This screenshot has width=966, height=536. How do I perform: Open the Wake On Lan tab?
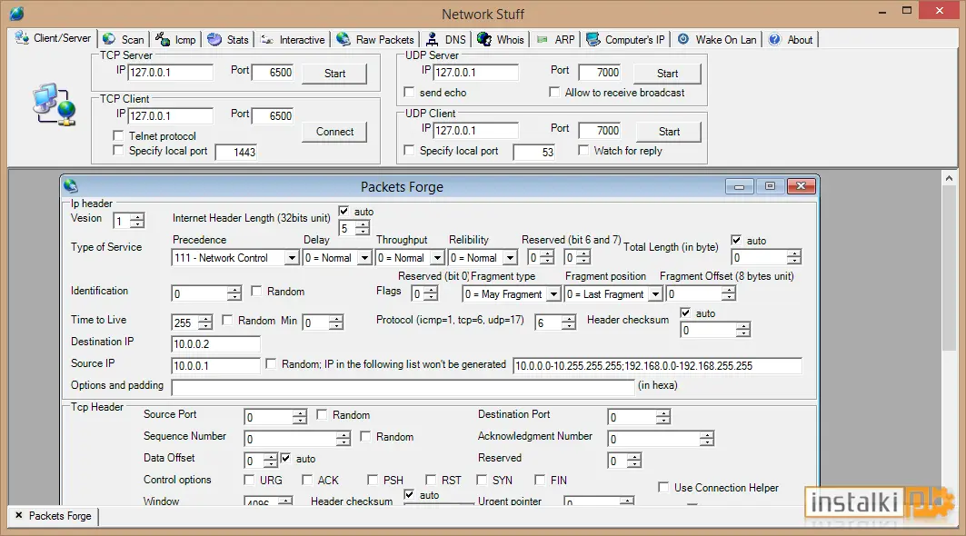(x=717, y=39)
